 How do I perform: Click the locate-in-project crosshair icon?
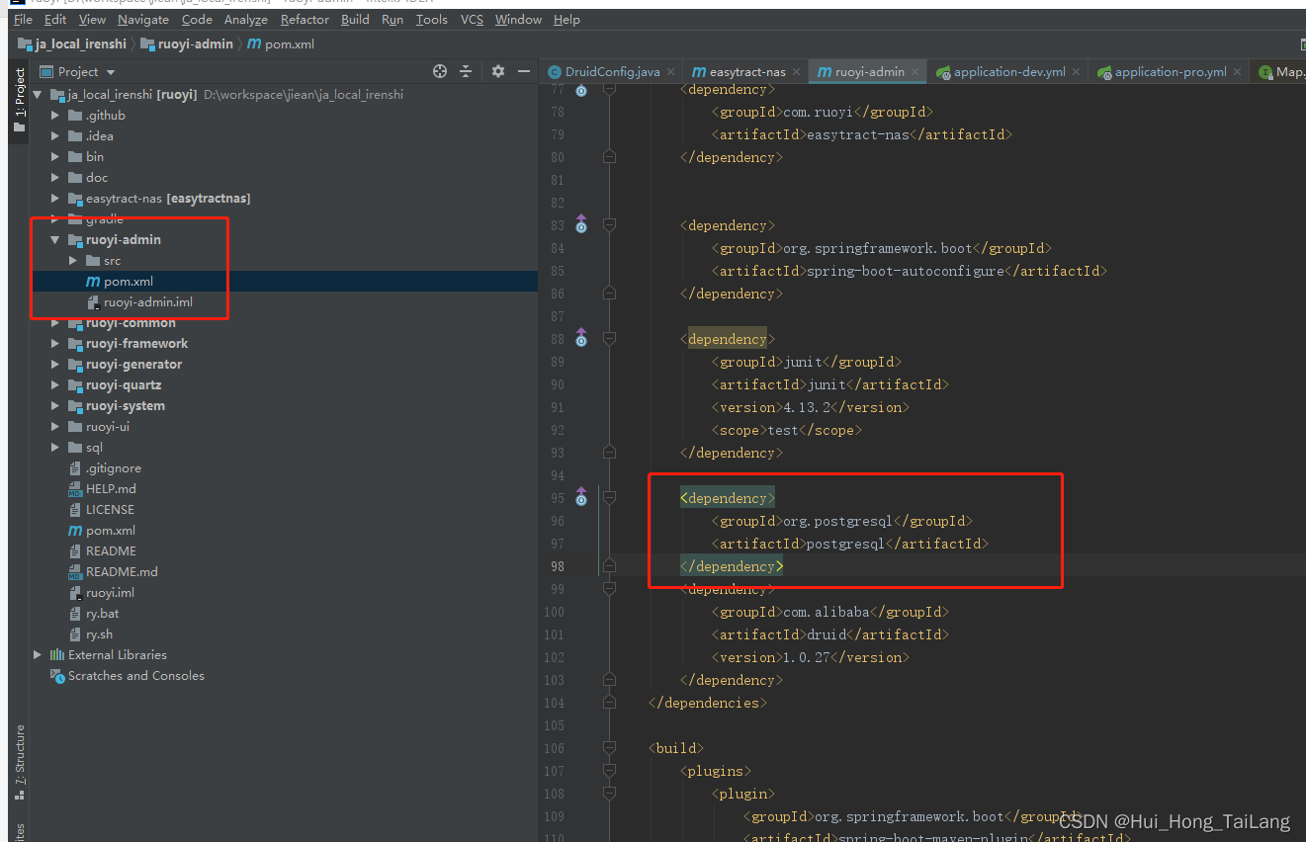point(440,71)
